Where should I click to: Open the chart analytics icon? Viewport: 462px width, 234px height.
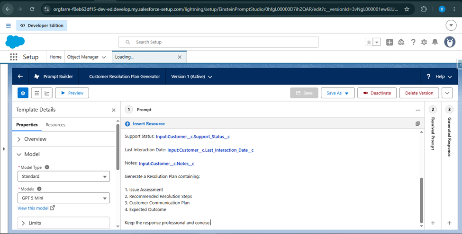click(47, 93)
